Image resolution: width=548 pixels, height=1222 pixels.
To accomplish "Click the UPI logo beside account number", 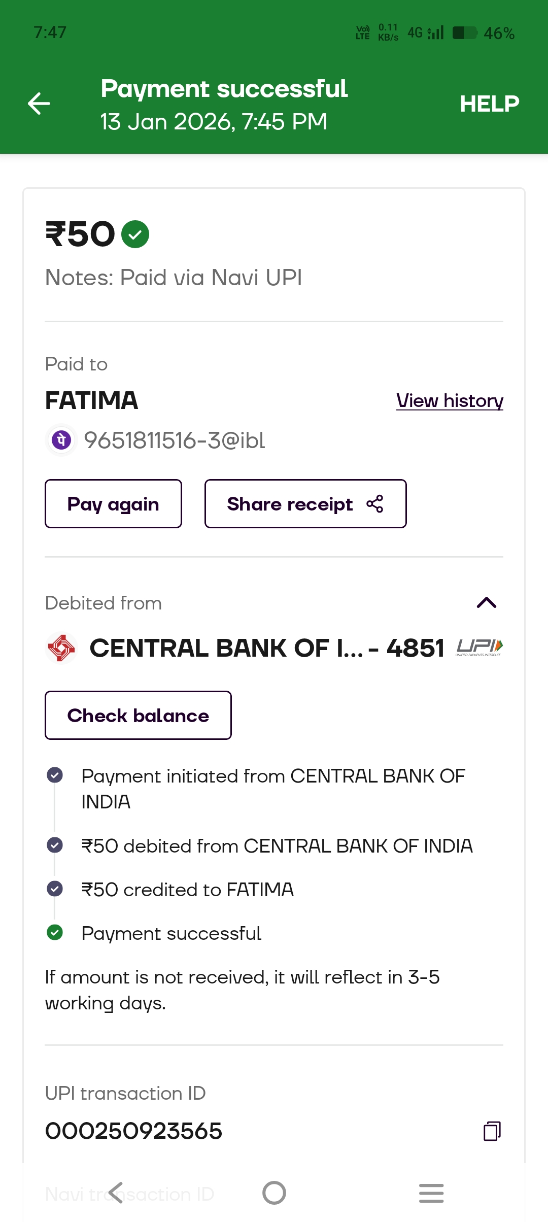I will pos(479,648).
